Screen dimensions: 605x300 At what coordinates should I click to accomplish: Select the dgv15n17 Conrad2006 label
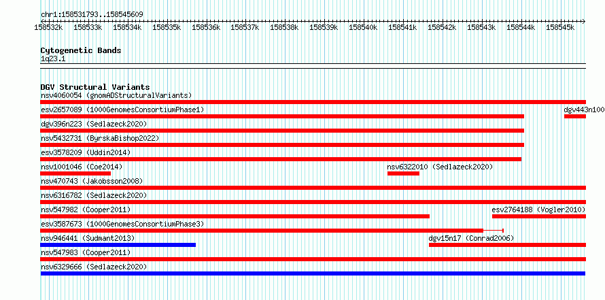[471, 238]
